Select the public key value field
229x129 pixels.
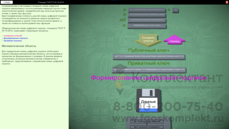[x=149, y=56]
